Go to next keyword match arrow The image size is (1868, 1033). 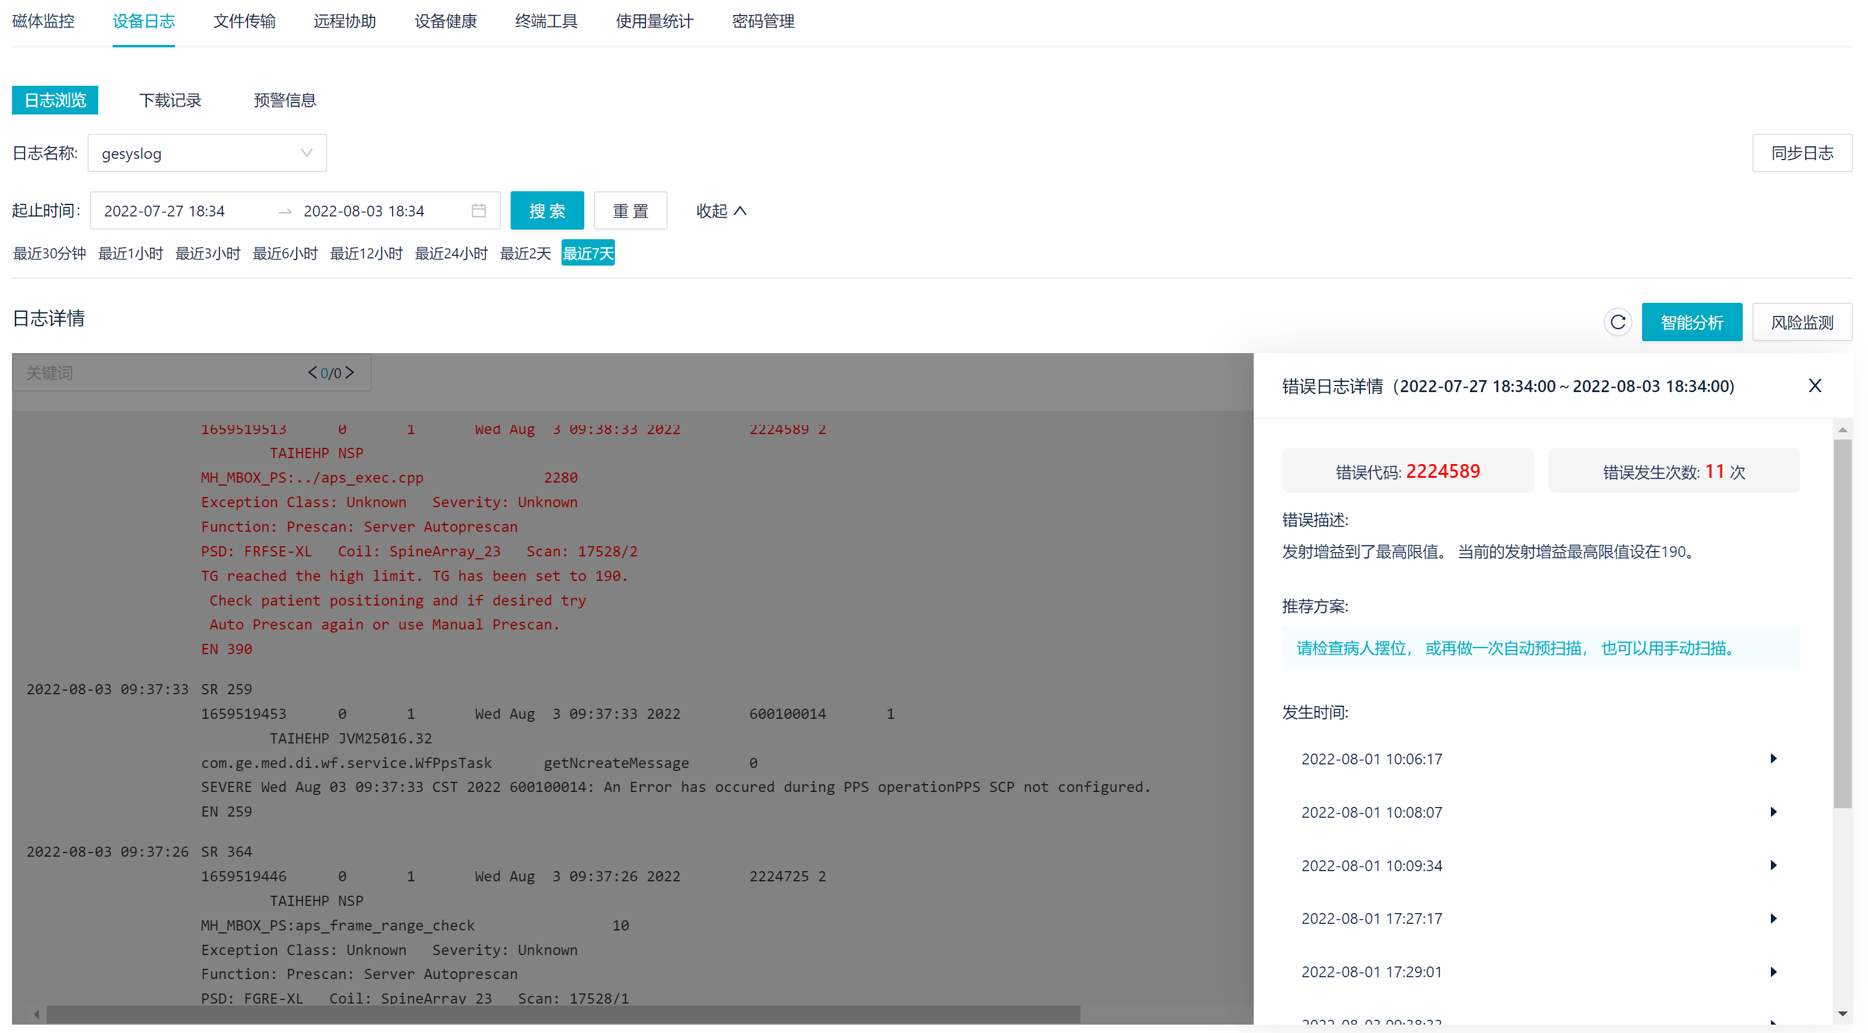click(350, 372)
